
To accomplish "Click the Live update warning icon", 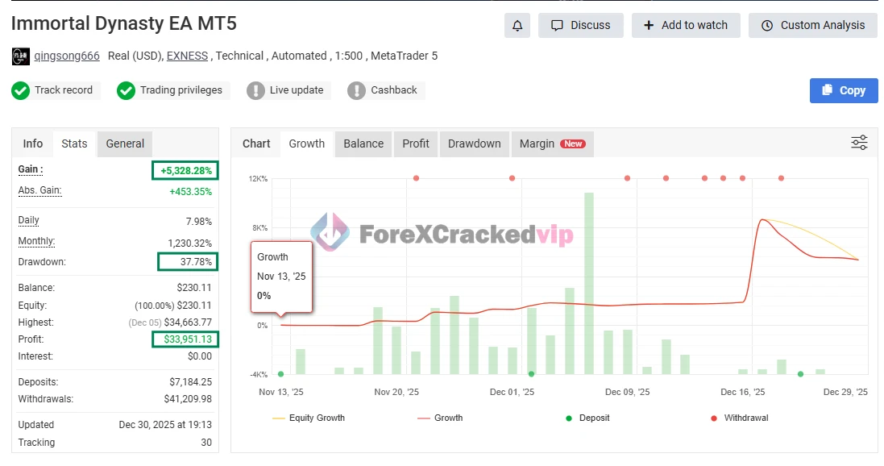I will [x=255, y=90].
